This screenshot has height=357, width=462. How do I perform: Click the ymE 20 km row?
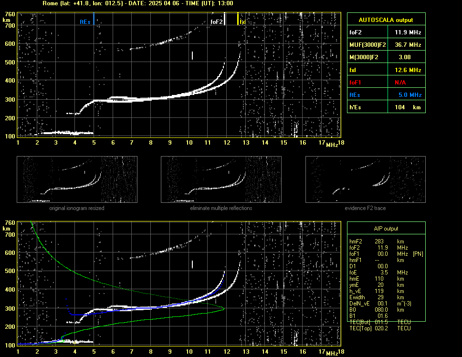[377, 284]
